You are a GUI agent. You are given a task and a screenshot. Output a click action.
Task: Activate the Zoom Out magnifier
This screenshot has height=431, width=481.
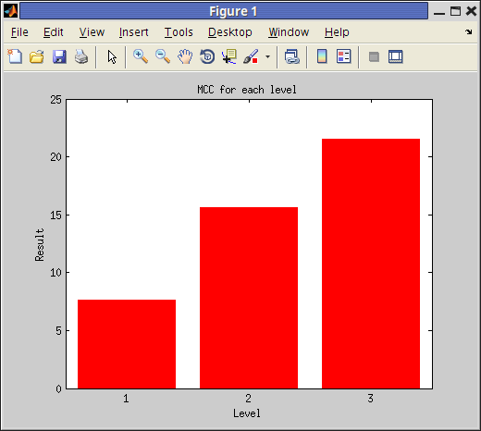point(163,56)
